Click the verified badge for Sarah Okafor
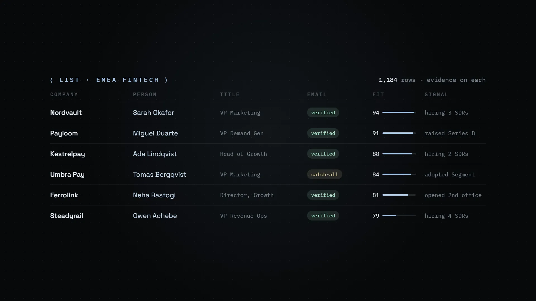 tap(323, 113)
